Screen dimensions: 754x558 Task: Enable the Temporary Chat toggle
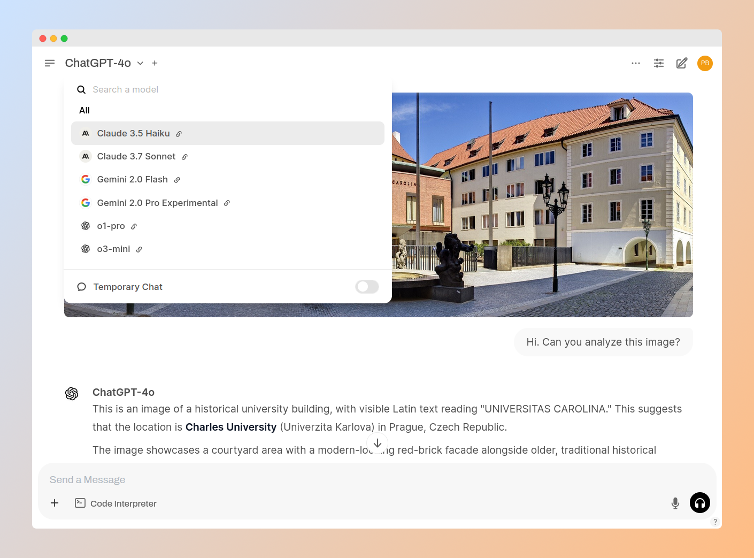coord(367,287)
